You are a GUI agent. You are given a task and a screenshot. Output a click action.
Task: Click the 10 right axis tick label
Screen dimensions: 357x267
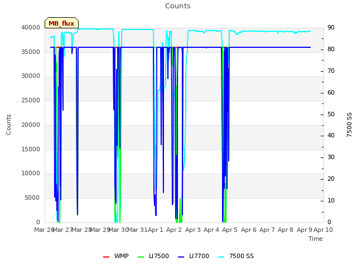pyautogui.click(x=331, y=201)
